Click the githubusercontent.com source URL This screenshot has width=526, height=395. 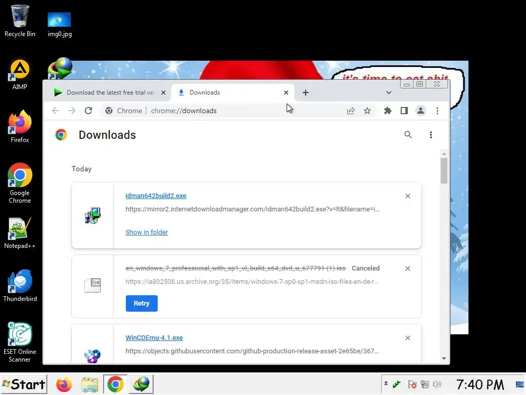tap(252, 351)
